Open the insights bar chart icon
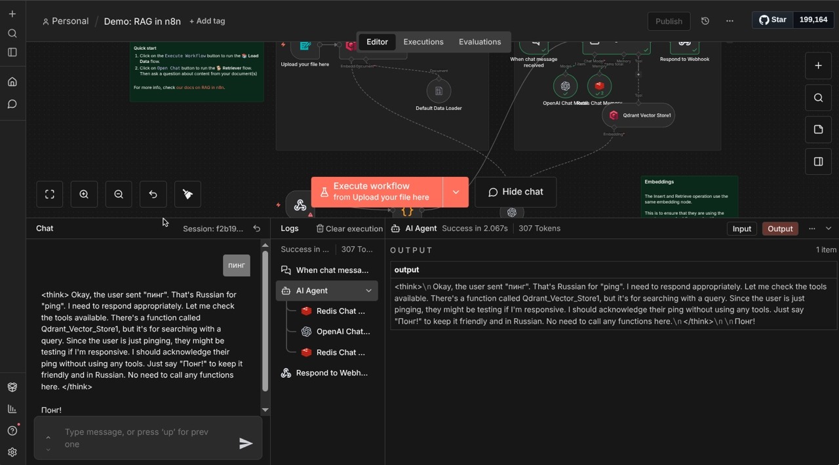This screenshot has height=465, width=839. point(12,409)
